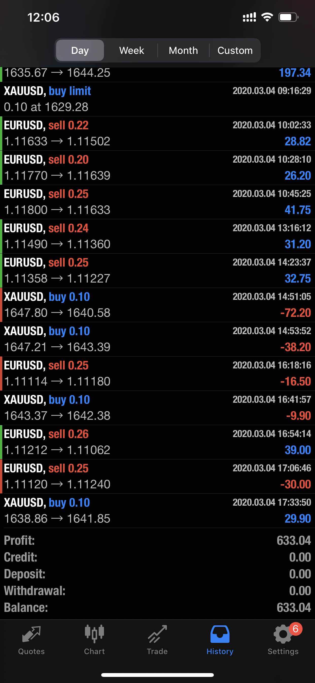Select the trade with 41.75 profit
Image resolution: width=315 pixels, height=683 pixels.
pyautogui.click(x=157, y=202)
